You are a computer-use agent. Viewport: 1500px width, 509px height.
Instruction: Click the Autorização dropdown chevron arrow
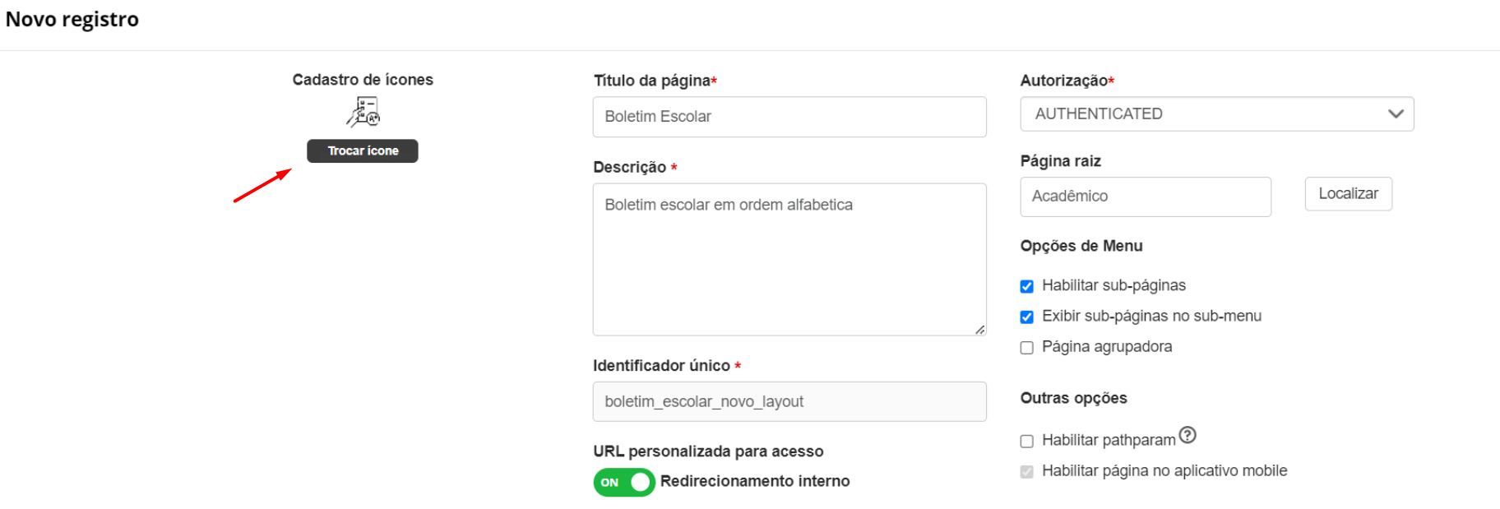coord(1396,114)
